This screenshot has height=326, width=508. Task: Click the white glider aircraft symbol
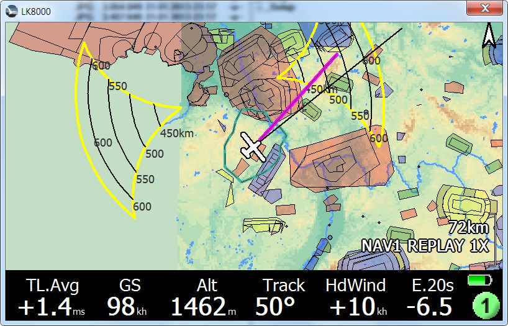click(253, 147)
